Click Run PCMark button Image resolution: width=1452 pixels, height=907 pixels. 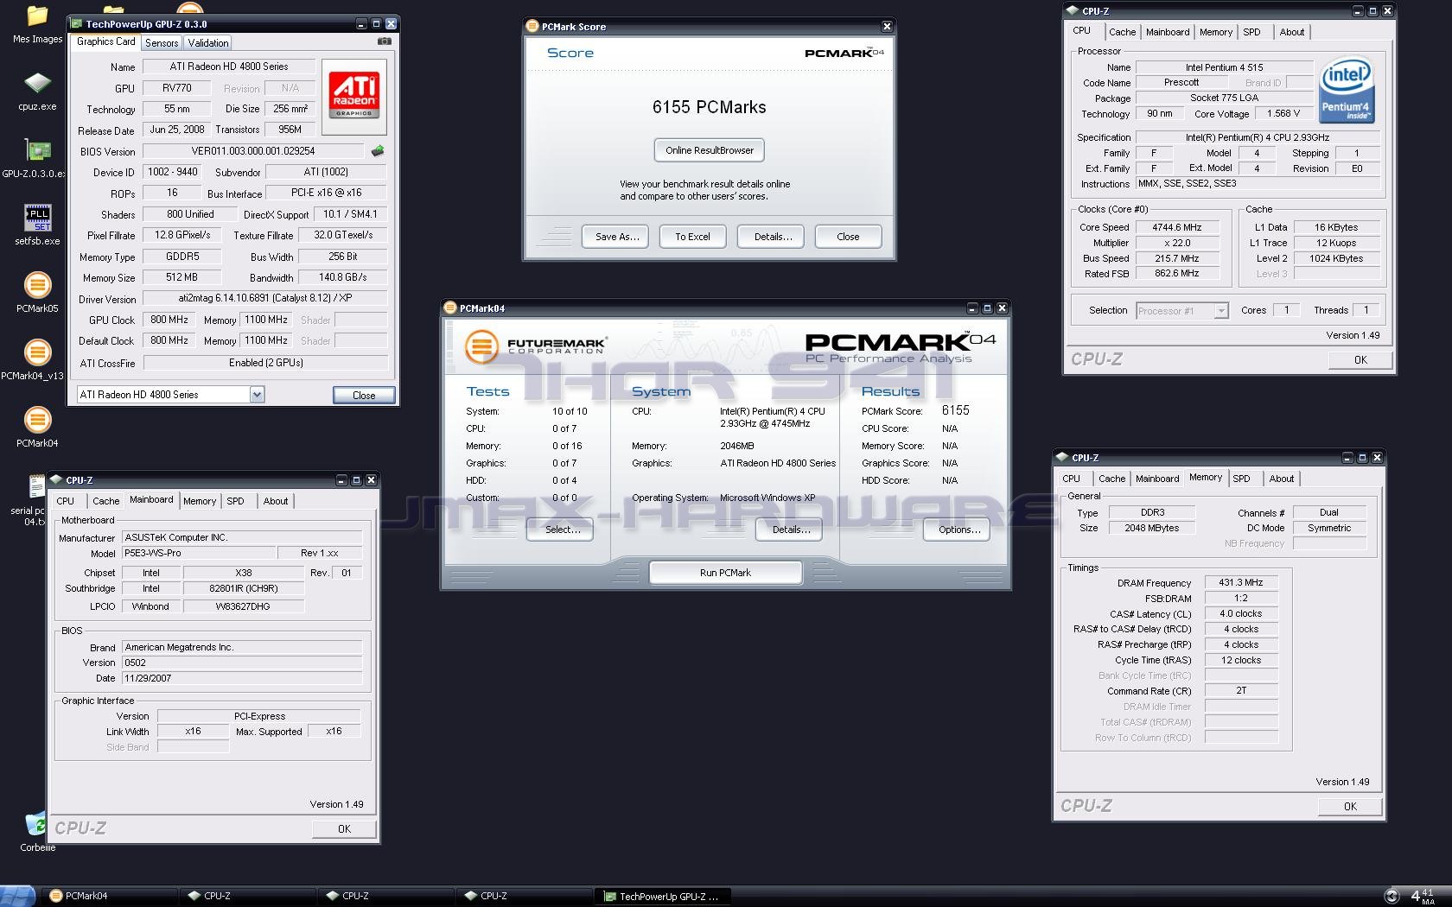click(x=725, y=573)
